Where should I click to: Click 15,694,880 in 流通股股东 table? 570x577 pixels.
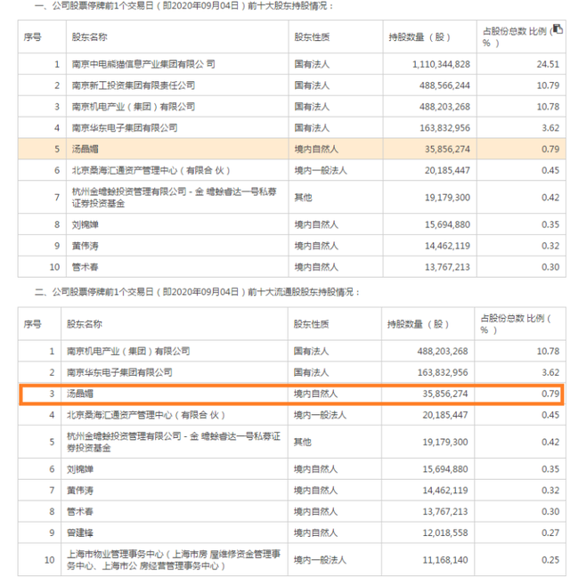tap(445, 469)
